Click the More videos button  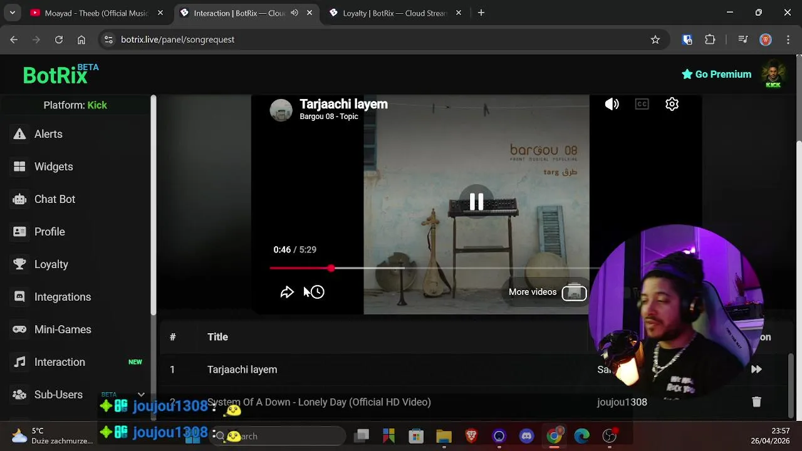(x=548, y=292)
